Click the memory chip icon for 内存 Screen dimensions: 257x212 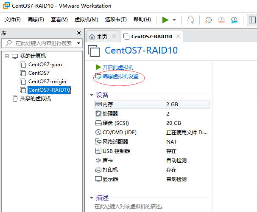(x=98, y=104)
